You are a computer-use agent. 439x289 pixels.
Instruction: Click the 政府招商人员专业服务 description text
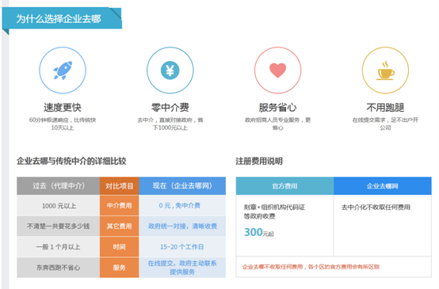pos(277,124)
